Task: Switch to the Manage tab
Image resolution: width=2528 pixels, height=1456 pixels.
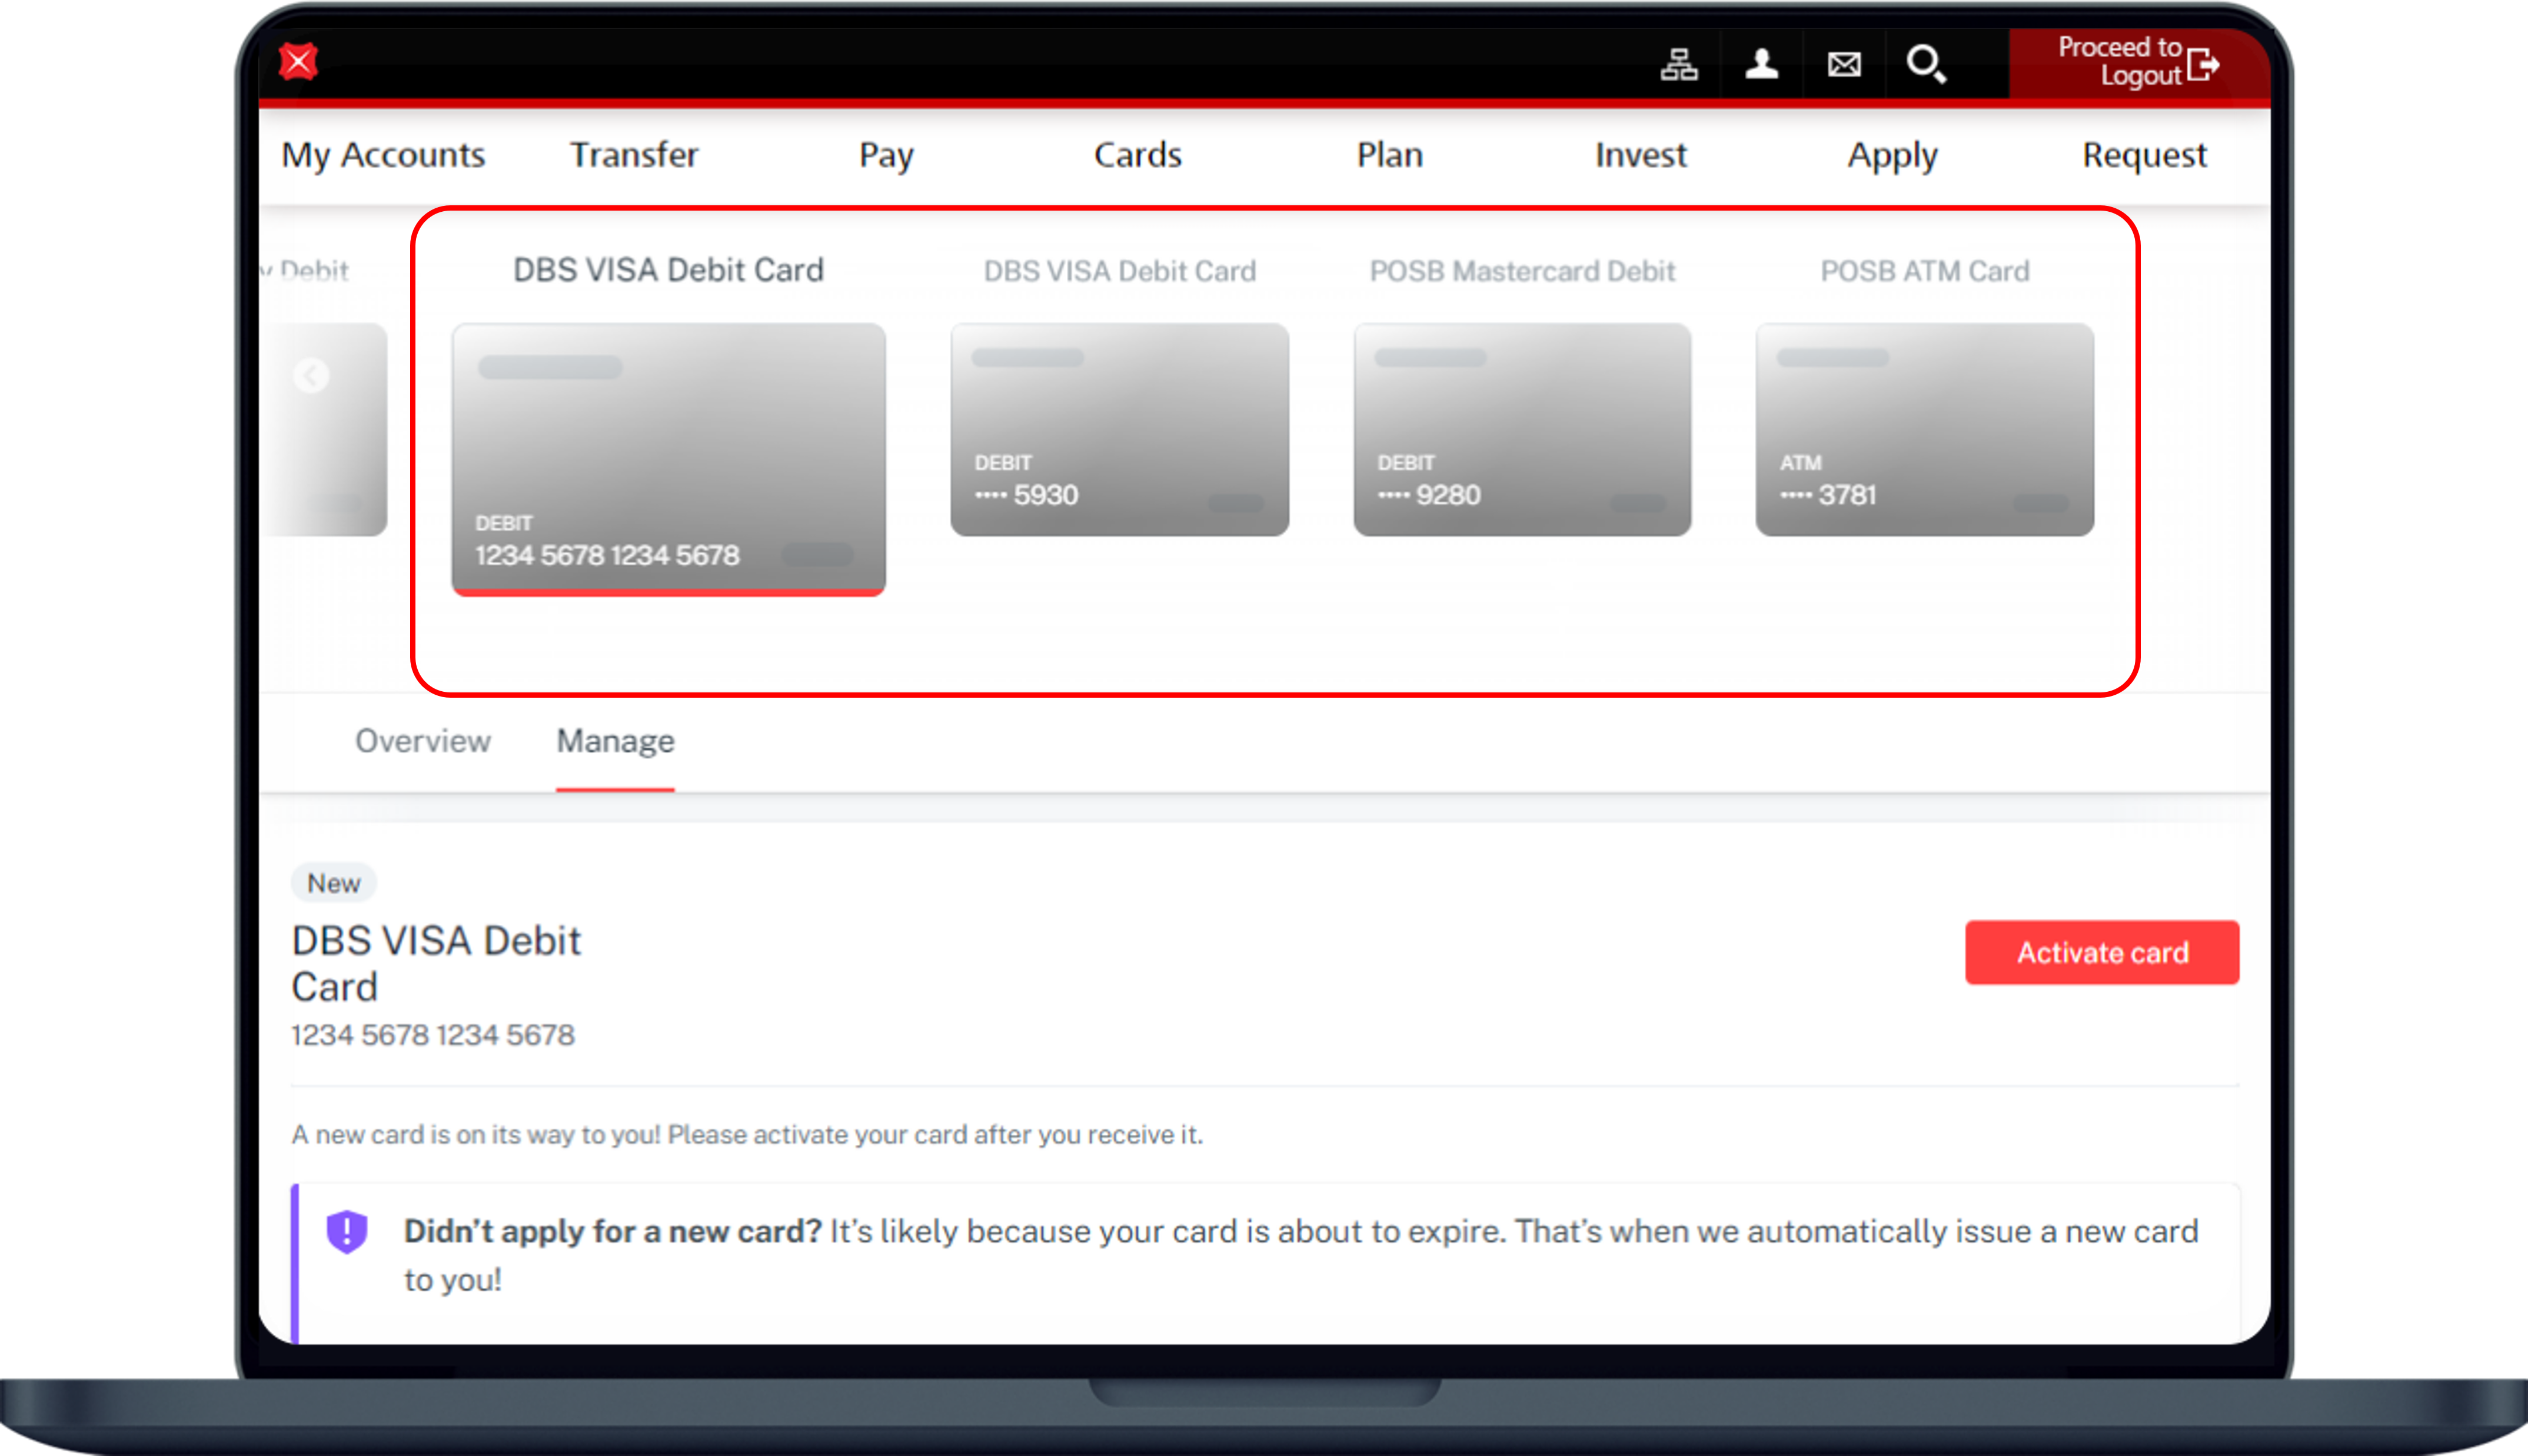Action: coord(614,741)
